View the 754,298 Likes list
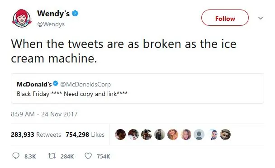Image resolution: width=275 pixels, height=168 pixels. pyautogui.click(x=85, y=134)
